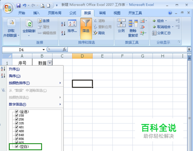The image size is (193, 151).
Task: Select column D header
Action: coord(82,56)
